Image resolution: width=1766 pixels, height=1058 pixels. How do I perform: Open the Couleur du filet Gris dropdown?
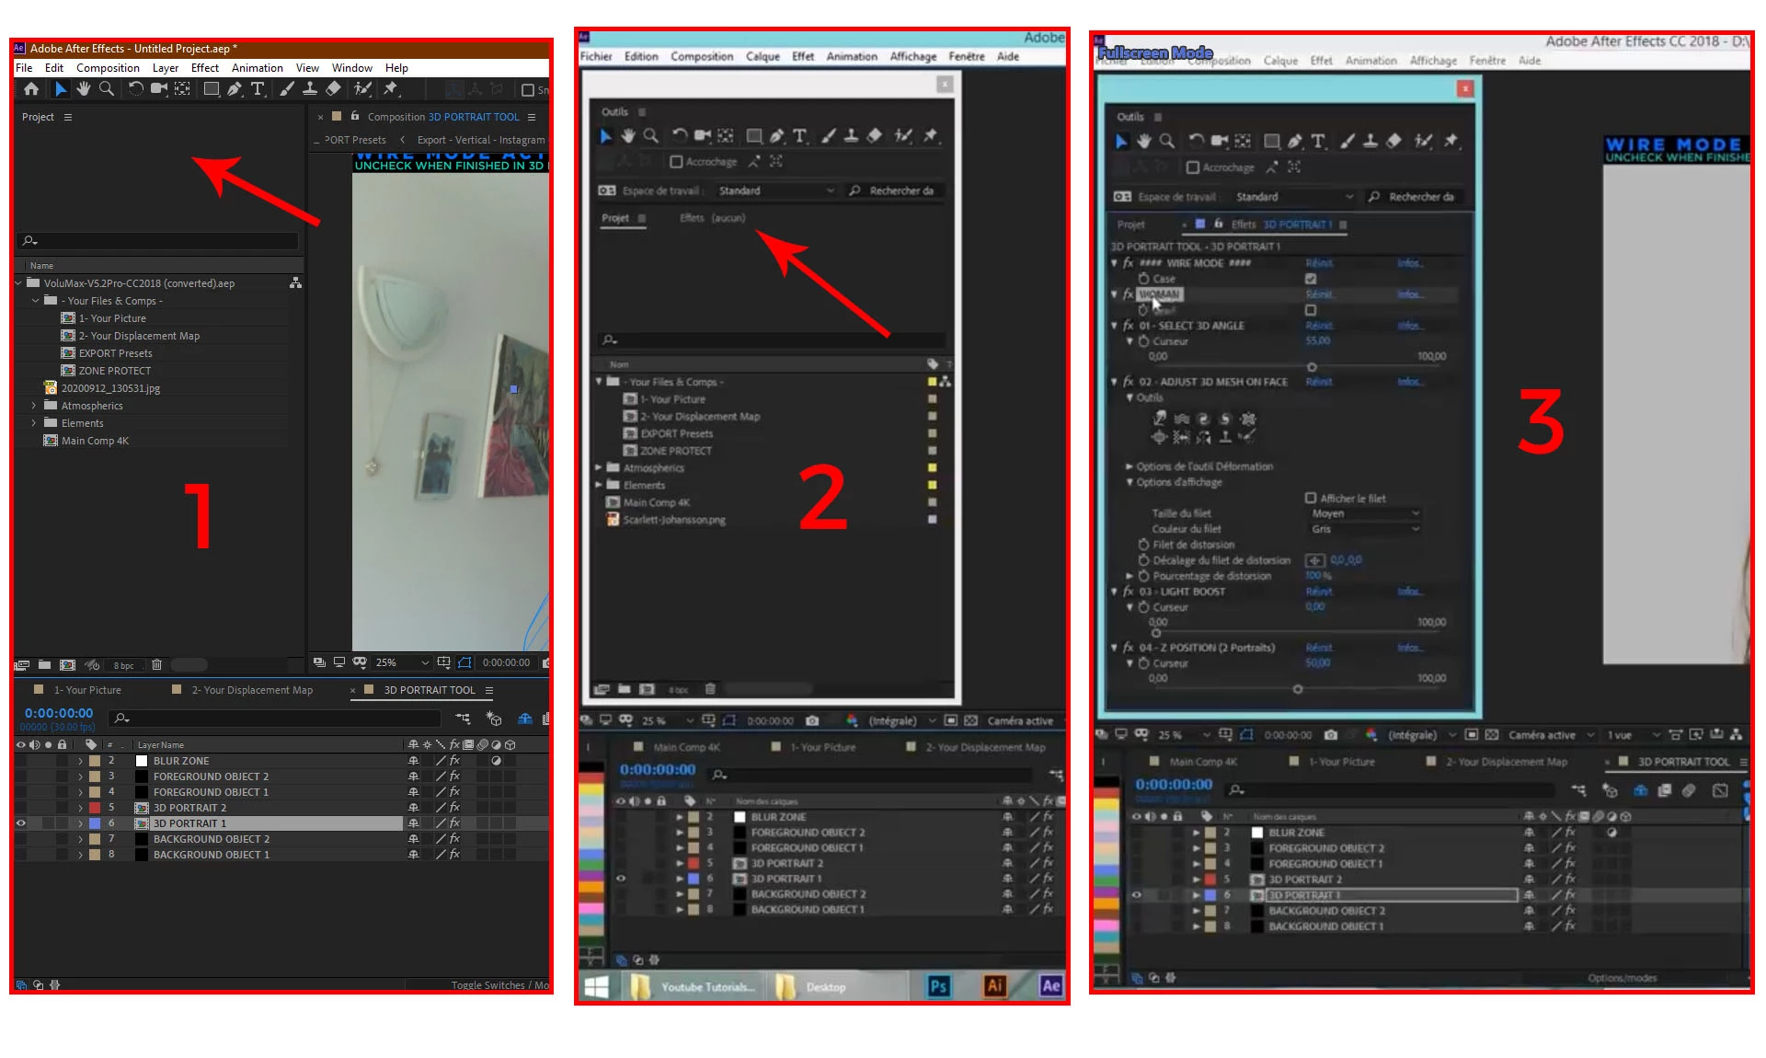click(x=1365, y=529)
